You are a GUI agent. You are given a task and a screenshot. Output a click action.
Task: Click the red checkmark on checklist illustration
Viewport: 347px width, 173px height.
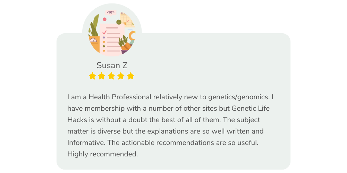click(x=104, y=33)
